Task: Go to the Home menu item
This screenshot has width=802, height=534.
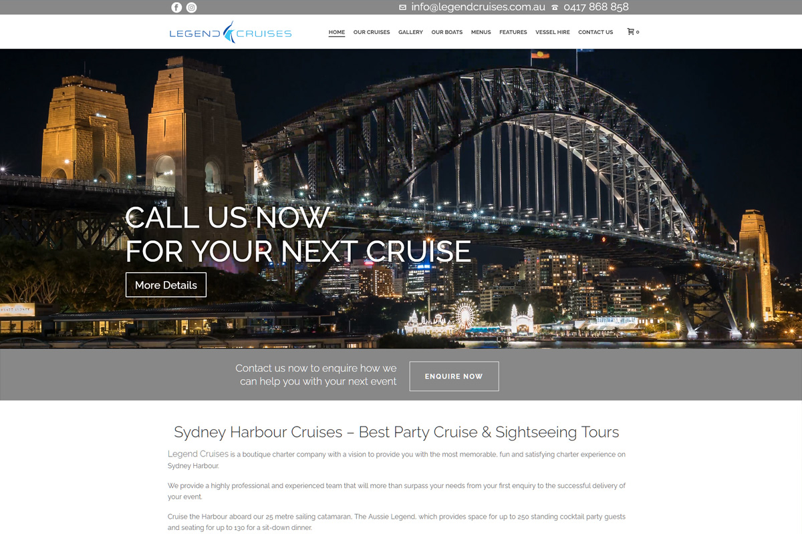Action: [x=337, y=32]
